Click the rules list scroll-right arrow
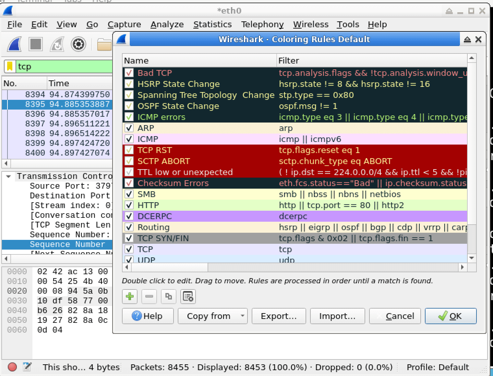This screenshot has width=493, height=376. coord(463,267)
